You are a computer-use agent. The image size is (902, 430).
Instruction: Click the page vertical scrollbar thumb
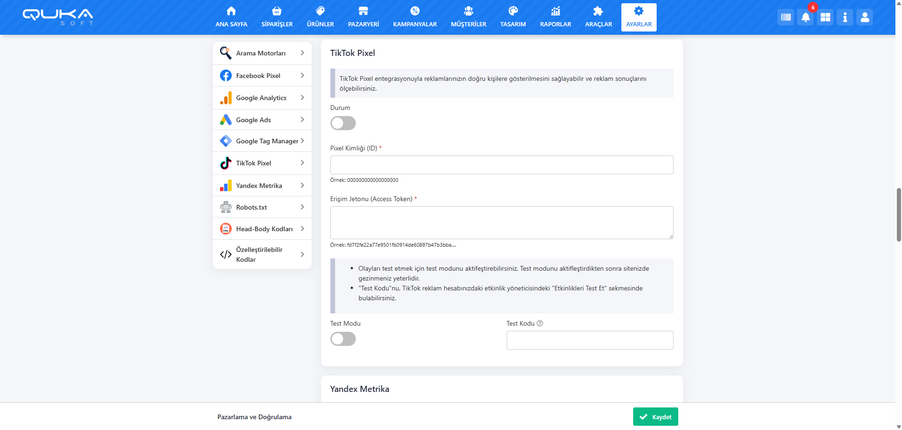(x=899, y=214)
